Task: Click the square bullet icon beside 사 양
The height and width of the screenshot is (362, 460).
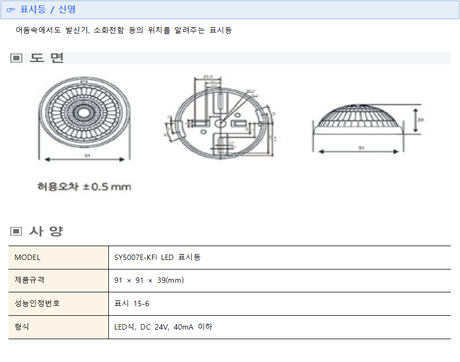Action: (16, 231)
